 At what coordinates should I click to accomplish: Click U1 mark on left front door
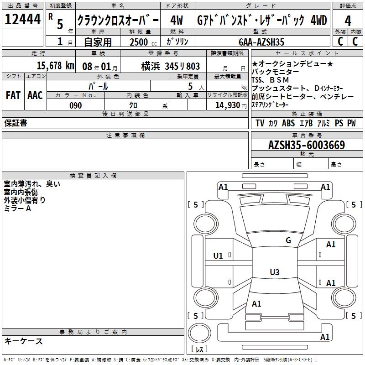[x=218, y=256]
